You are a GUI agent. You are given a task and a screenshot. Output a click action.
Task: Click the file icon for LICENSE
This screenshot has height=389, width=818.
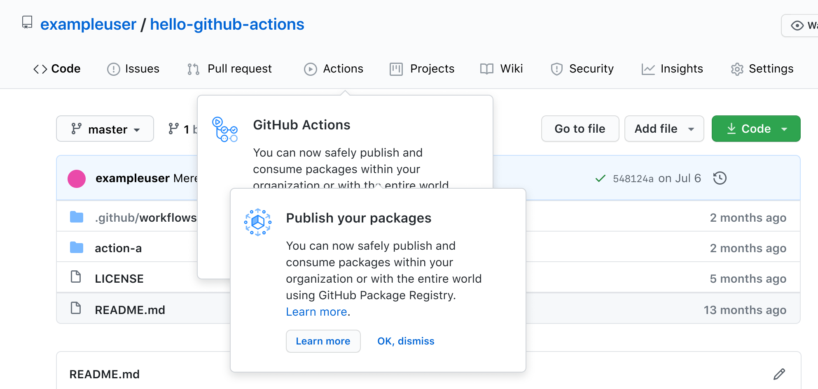click(76, 277)
